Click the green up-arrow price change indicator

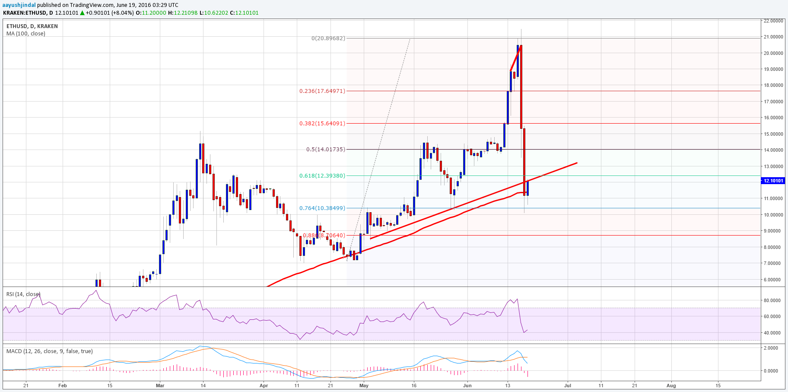tap(82, 13)
